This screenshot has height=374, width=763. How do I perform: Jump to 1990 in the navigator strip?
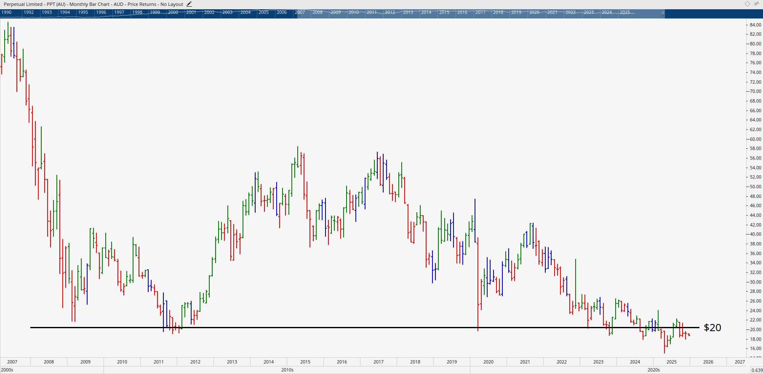[6, 12]
